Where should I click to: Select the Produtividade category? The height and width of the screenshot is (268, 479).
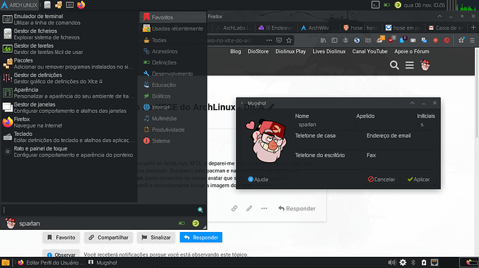(173, 129)
